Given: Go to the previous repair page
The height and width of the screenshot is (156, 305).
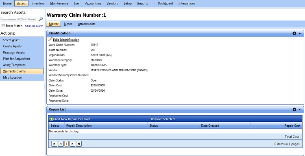Looking at the screenshot, I should pos(61,144).
